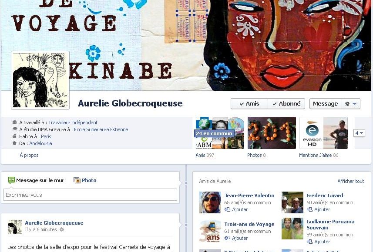This screenshot has height=252, width=373.
Task: Send a Message to Aurelie
Action: click(x=326, y=104)
